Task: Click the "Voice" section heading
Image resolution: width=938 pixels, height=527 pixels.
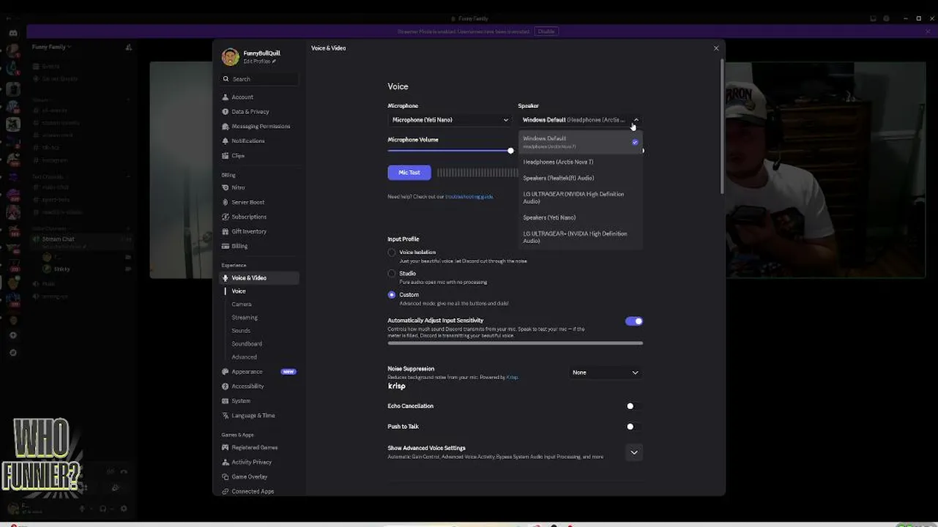Action: coord(398,86)
